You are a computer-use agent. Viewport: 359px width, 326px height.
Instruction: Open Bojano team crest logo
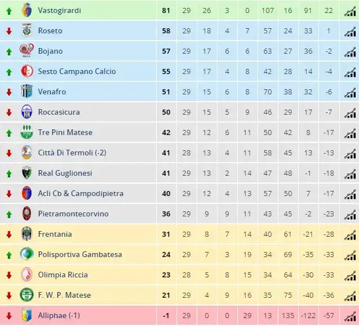26,50
